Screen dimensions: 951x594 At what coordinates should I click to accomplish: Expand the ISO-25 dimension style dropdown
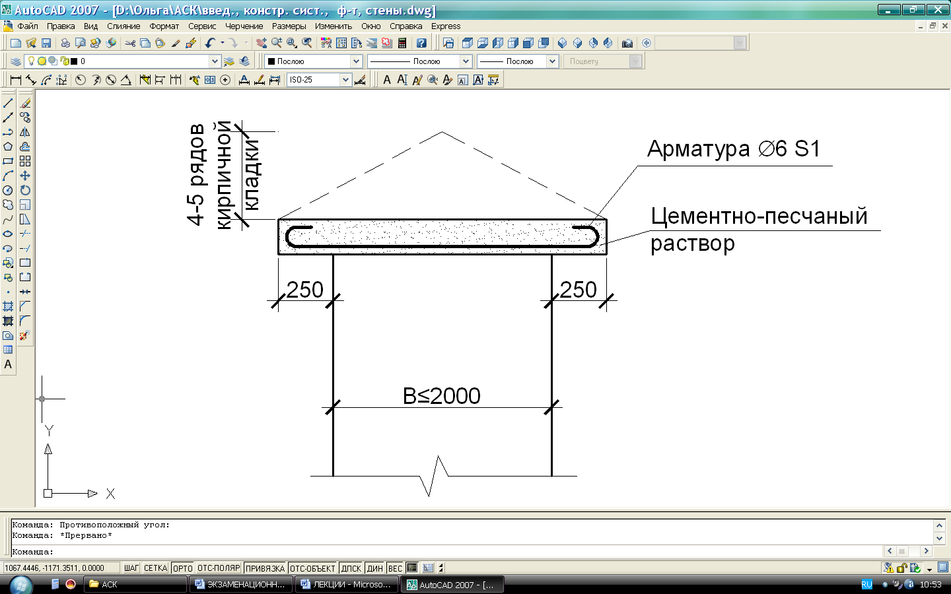(345, 80)
